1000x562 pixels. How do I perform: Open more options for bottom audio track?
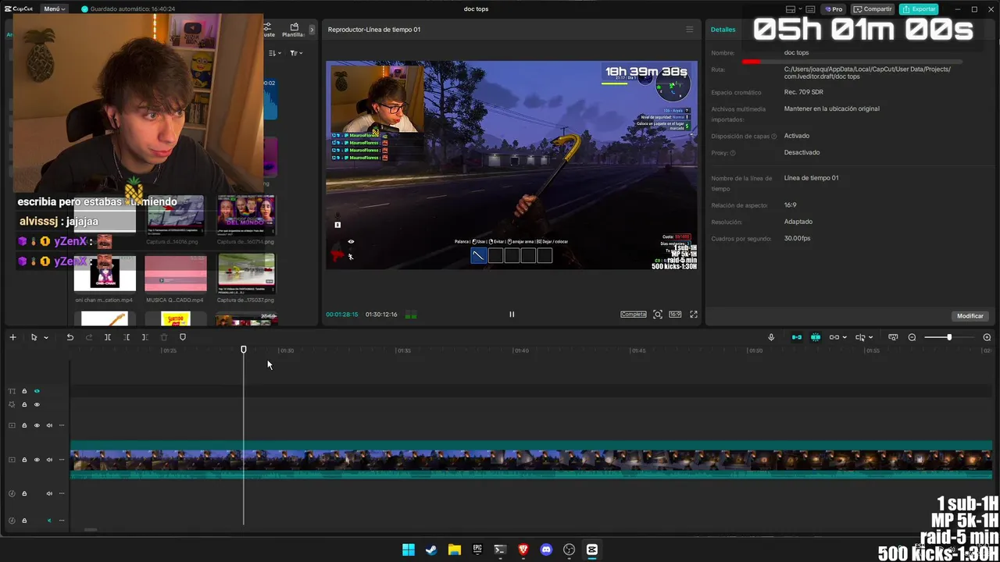[x=62, y=521]
